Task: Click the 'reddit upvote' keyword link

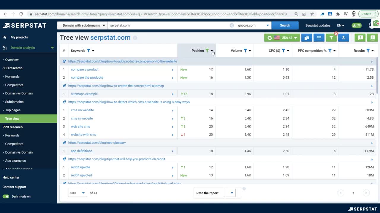Action: click(x=80, y=167)
